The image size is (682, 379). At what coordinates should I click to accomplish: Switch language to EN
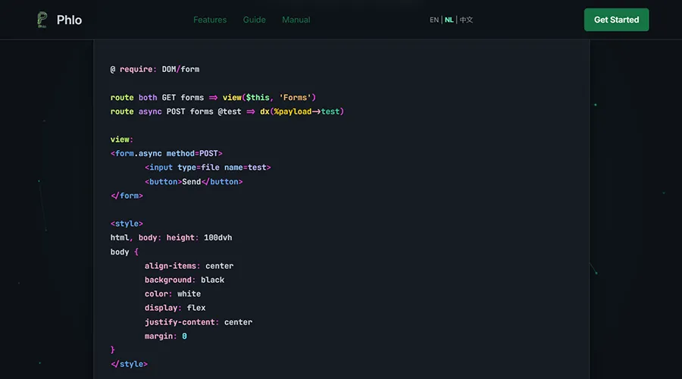[x=434, y=20]
